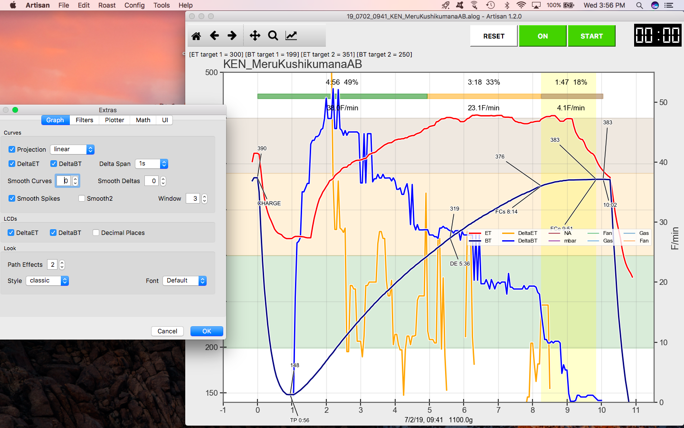Open the Roast menu
This screenshot has width=684, height=428.
pos(107,5)
